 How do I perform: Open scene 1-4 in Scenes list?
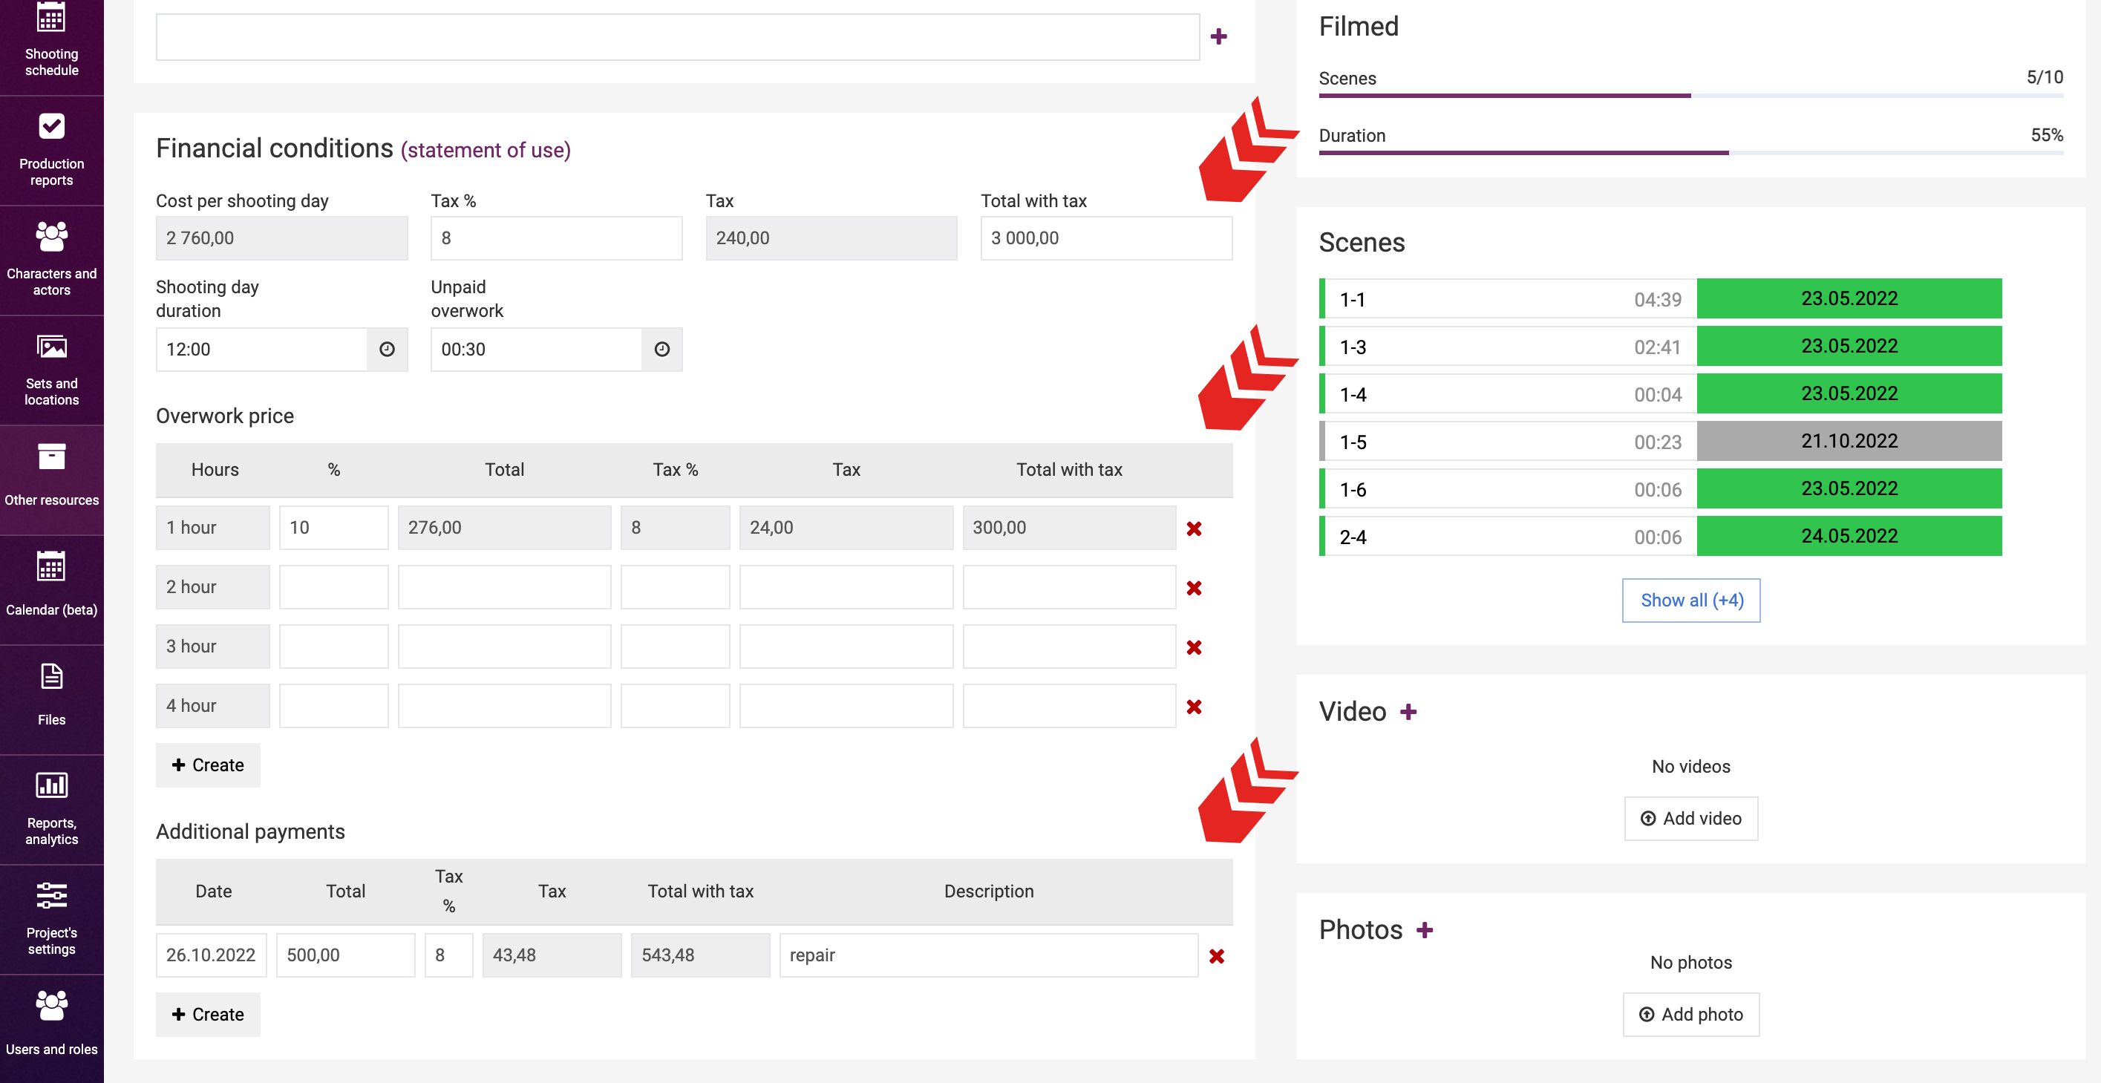pos(1509,394)
